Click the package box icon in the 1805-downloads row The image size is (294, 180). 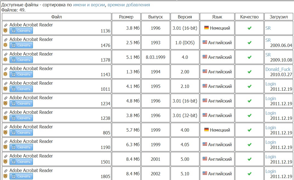(x=5, y=176)
